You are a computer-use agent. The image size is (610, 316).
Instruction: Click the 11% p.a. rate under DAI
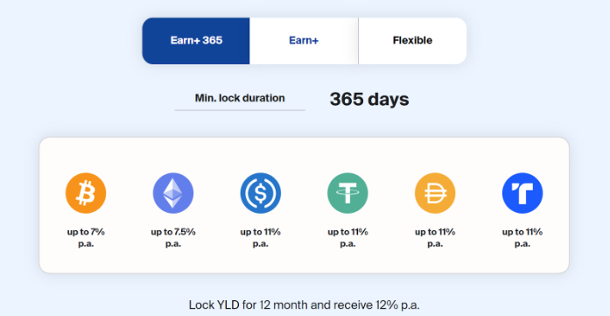point(435,238)
